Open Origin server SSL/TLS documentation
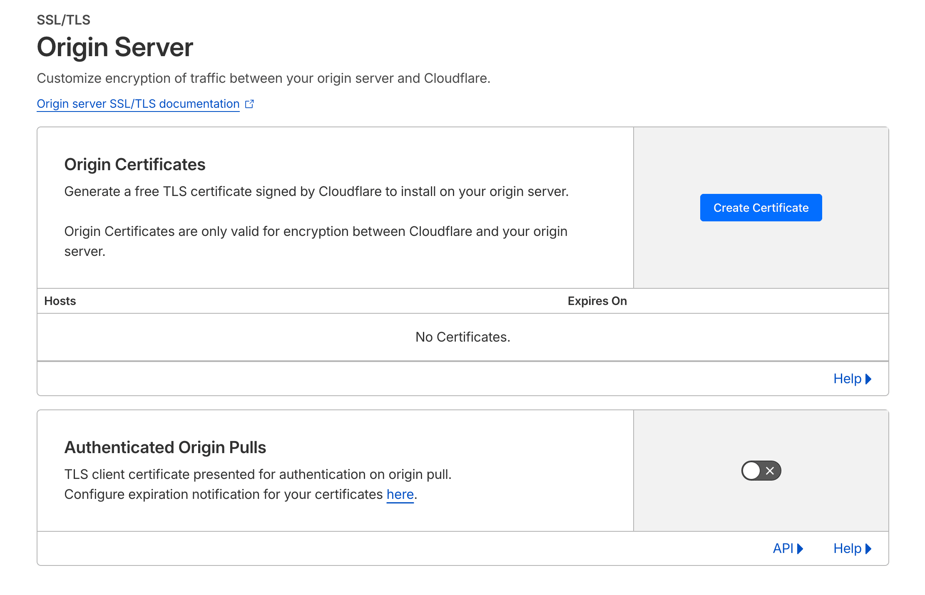Screen dimensions: 925x595 click(138, 104)
